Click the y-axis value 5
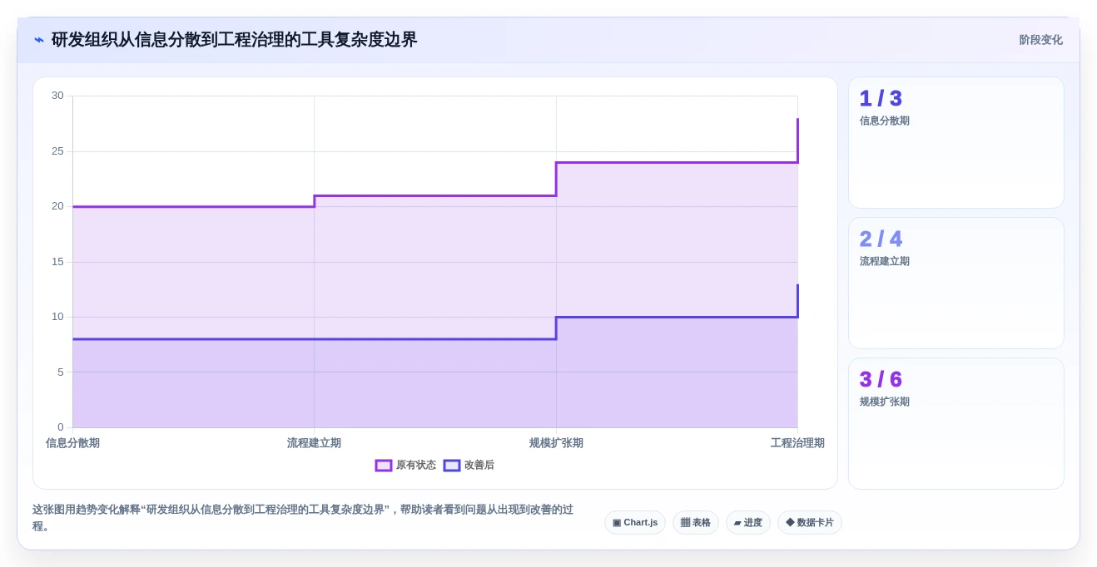This screenshot has height=567, width=1097. 61,372
